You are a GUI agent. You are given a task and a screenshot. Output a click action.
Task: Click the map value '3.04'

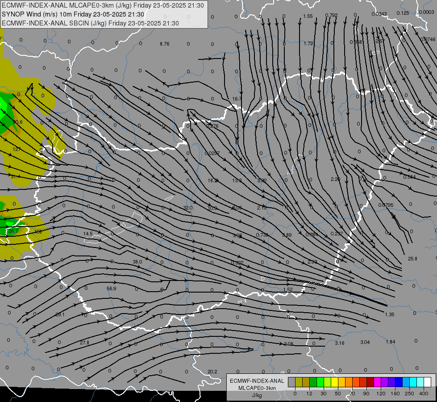[365, 342]
